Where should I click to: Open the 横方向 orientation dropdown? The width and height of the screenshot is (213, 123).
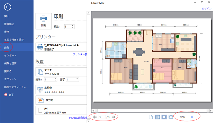tap(61, 100)
